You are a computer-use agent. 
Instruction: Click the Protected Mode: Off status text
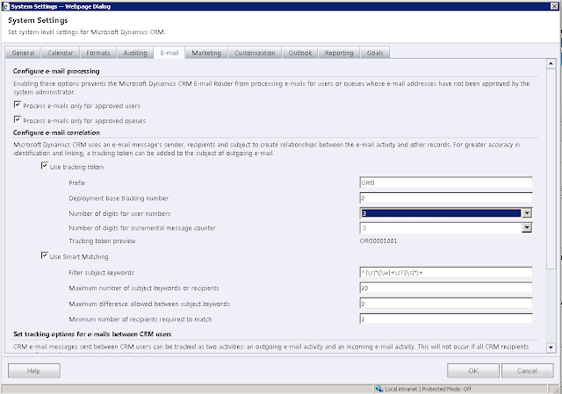(x=447, y=389)
